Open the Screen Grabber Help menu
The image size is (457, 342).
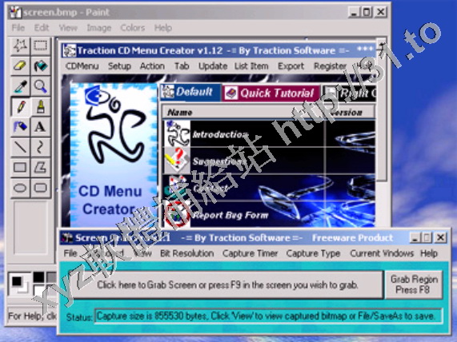click(429, 253)
